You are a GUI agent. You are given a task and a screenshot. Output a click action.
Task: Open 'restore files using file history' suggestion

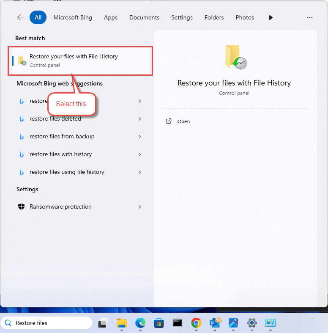click(80, 172)
